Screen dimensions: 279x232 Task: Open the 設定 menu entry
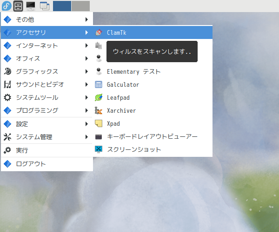tap(47, 124)
